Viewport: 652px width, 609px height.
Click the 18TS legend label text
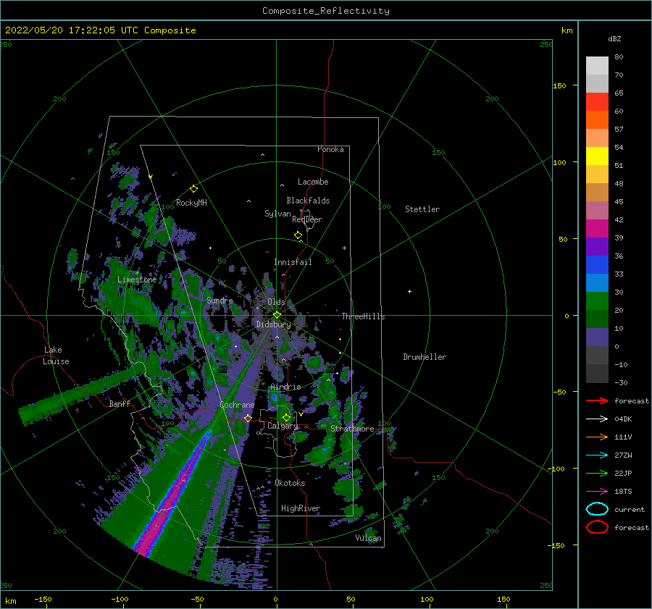pyautogui.click(x=623, y=492)
